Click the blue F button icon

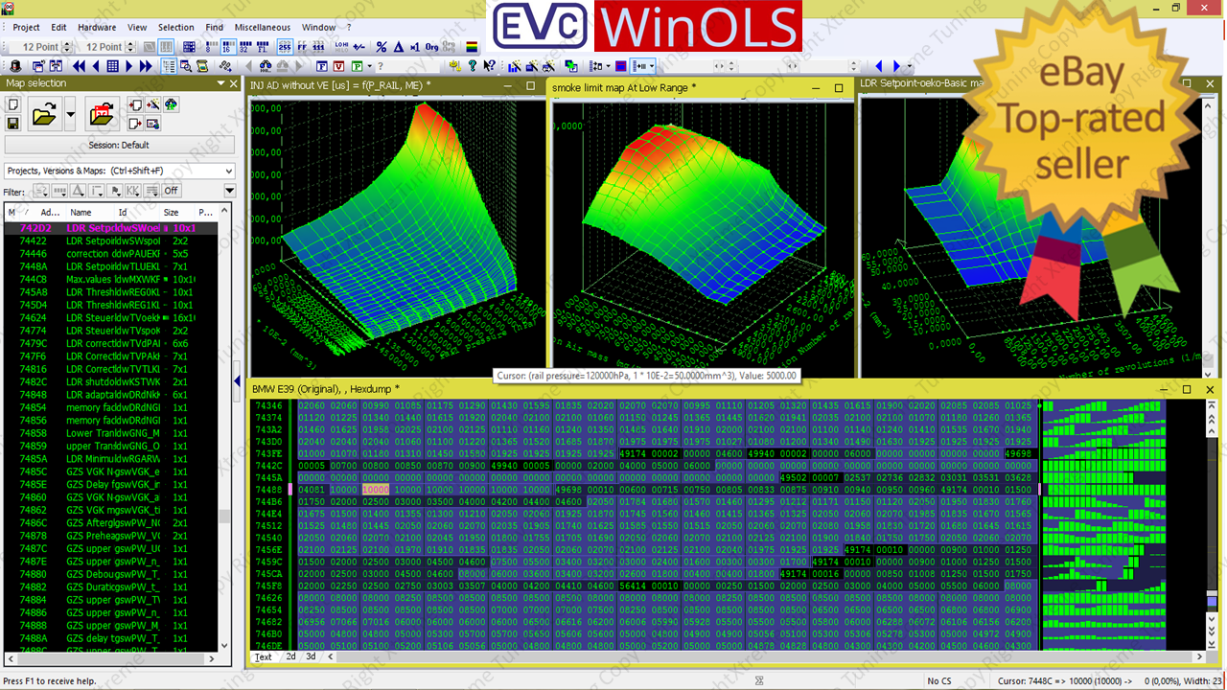[322, 66]
